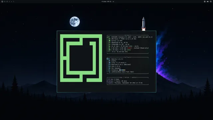Click the 'OS Age' days value
The width and height of the screenshot is (213, 120).
(117, 79)
